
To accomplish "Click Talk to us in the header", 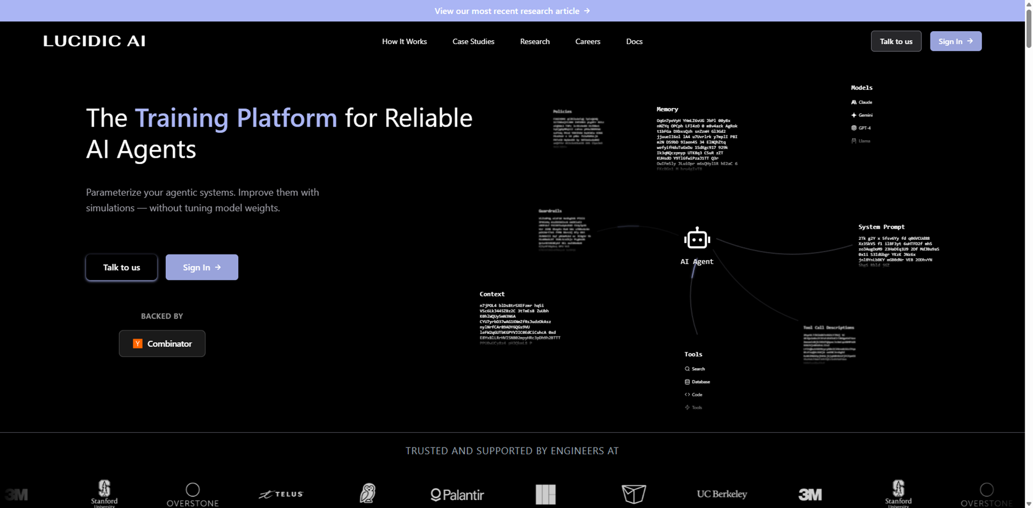I will pyautogui.click(x=896, y=41).
